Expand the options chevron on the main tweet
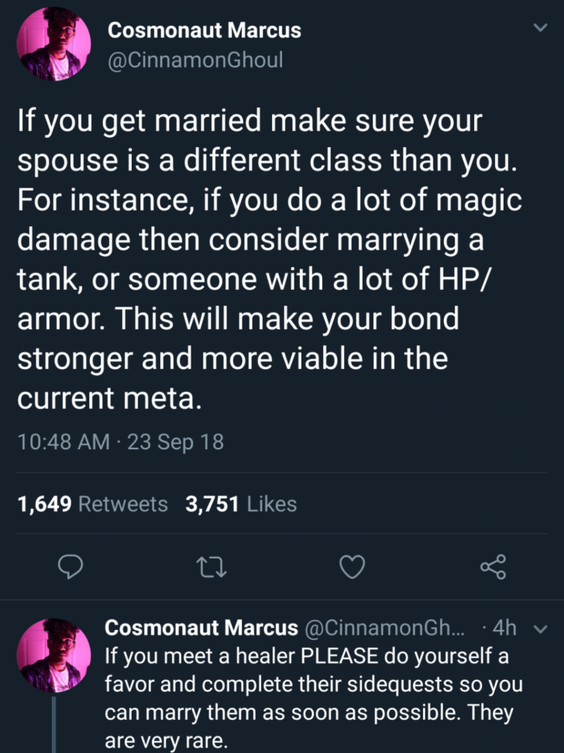The width and height of the screenshot is (564, 753). coord(541,28)
